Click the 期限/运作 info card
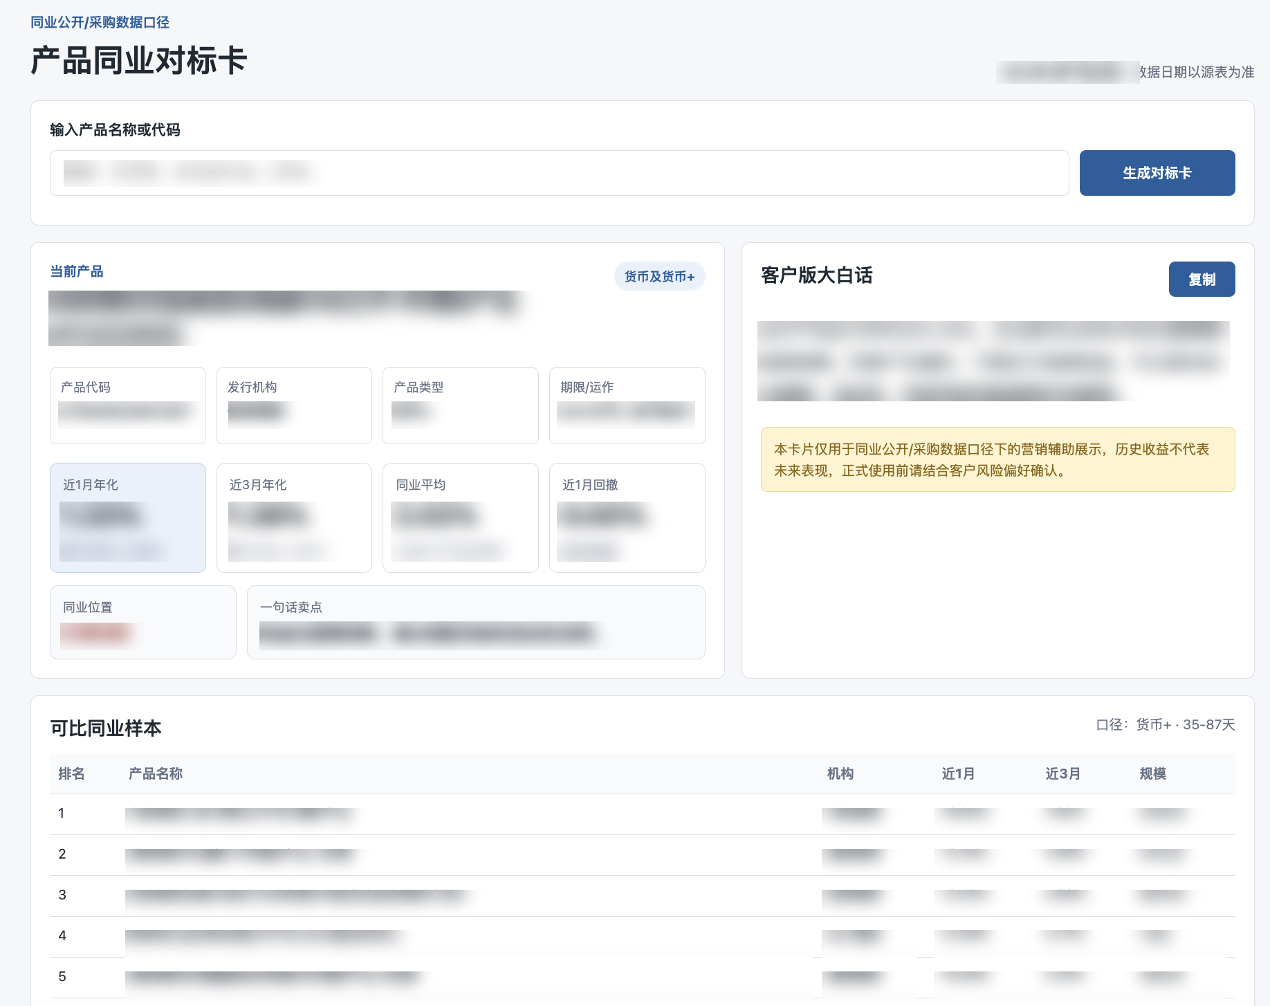 coord(627,405)
